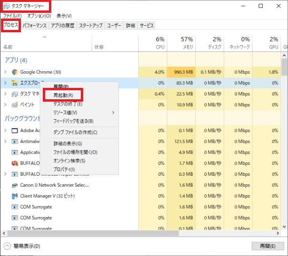Click the エクスプローラー folder icon
This screenshot has height=256, width=288.
click(15, 83)
